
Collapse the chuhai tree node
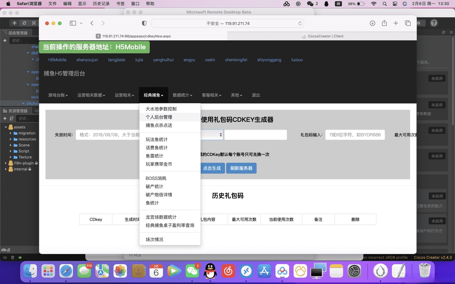click(x=23, y=103)
